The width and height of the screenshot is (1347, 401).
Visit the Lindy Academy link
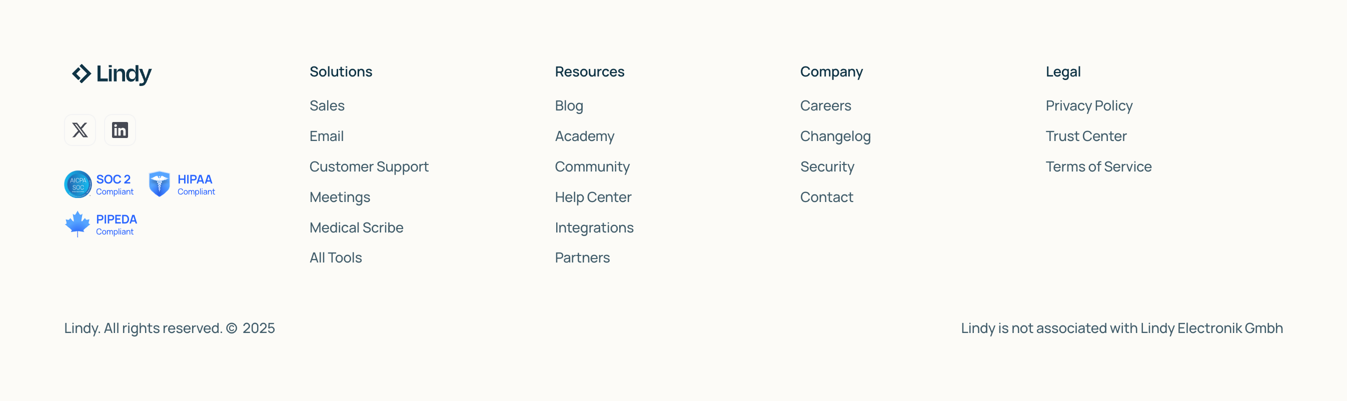point(584,136)
